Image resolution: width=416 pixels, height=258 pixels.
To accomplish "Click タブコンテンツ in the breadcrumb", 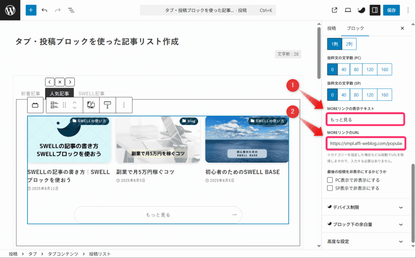I will (63, 254).
